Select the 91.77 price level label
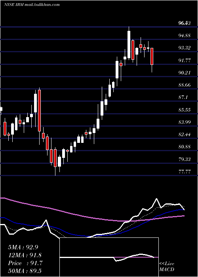198x277 pixels. (x=185, y=60)
